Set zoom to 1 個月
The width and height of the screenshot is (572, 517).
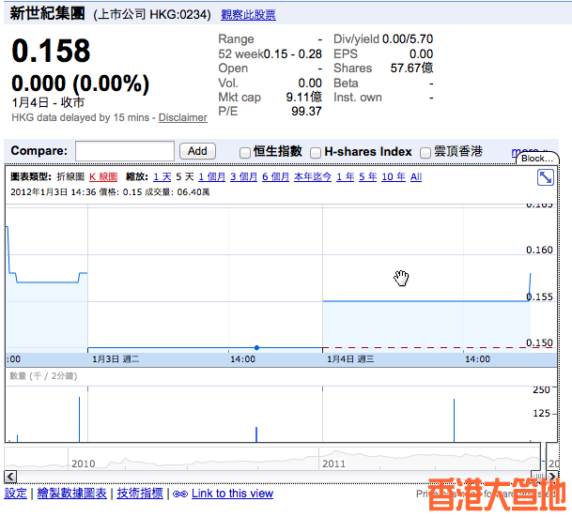[212, 177]
